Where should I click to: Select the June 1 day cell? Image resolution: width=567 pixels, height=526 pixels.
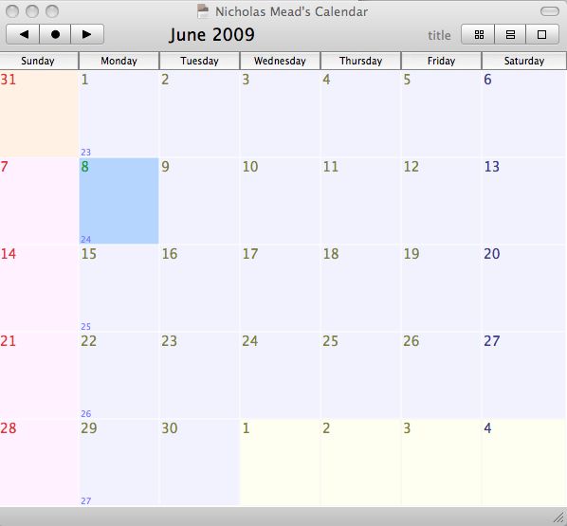point(119,114)
